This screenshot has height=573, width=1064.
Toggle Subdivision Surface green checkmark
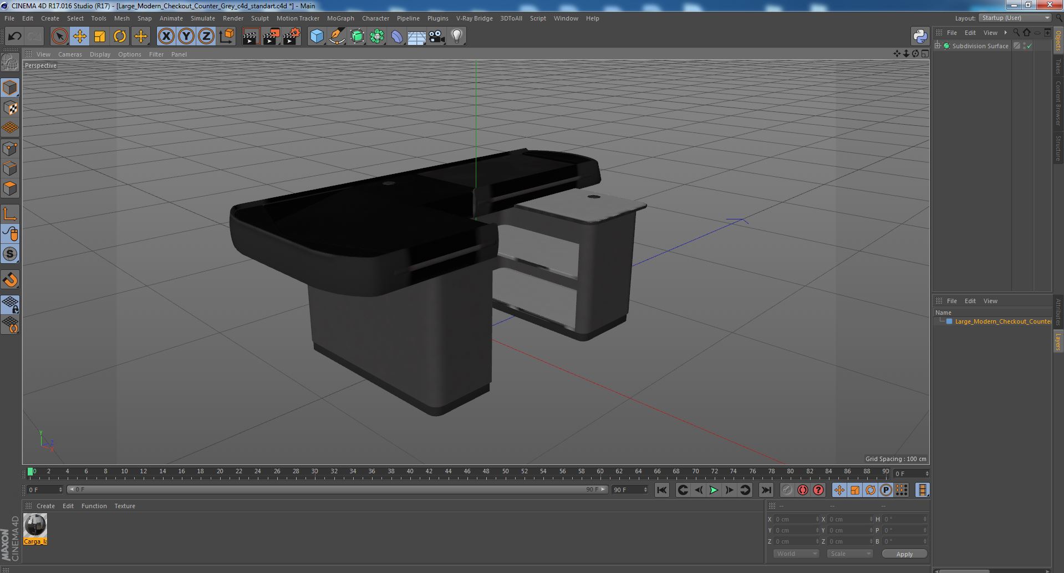pos(1030,46)
